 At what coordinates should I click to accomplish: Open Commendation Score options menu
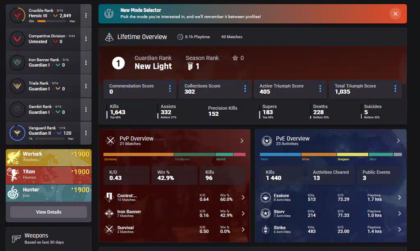tap(170, 89)
